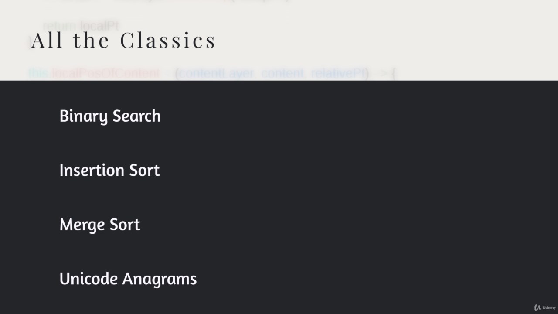558x314 pixels.
Task: Select the "Insertion Sort" slide item
Action: coord(109,170)
